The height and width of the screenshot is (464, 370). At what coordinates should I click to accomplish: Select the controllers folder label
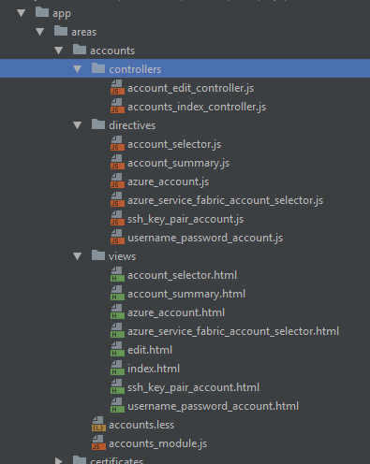135,69
